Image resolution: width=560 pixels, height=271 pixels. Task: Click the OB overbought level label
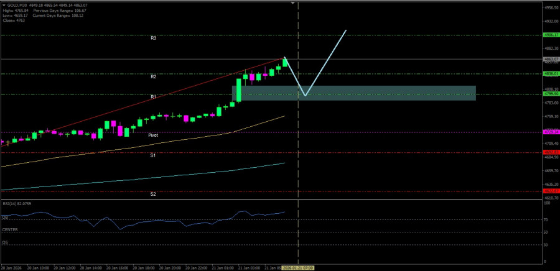point(5,218)
